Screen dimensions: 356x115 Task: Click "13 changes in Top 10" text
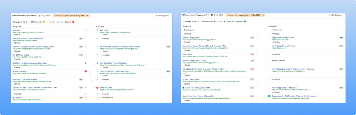click(x=190, y=21)
